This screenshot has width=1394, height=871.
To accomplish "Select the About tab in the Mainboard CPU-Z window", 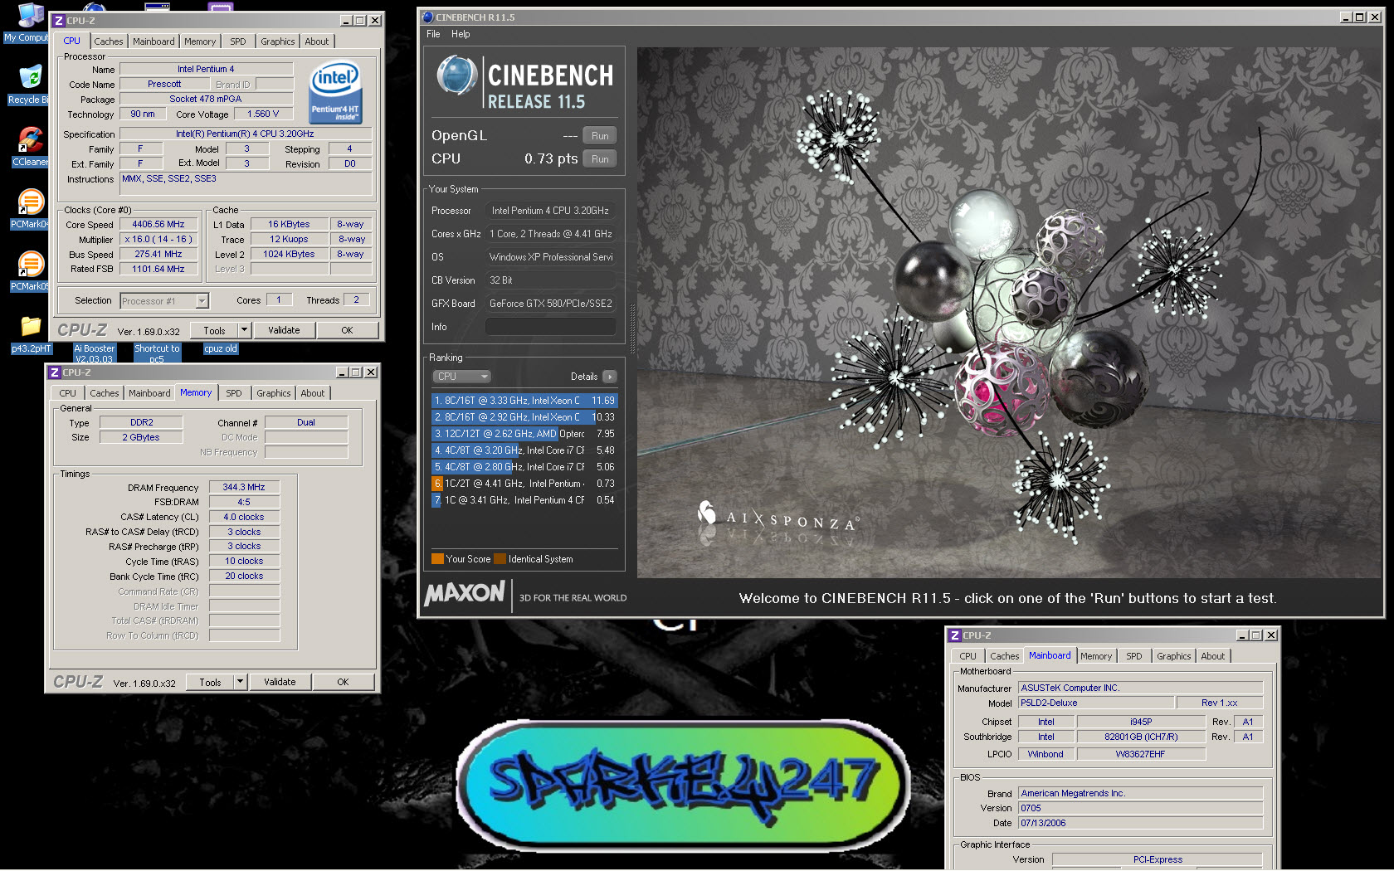I will 1213,656.
